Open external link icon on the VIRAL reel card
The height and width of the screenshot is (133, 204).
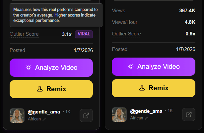click(x=86, y=115)
